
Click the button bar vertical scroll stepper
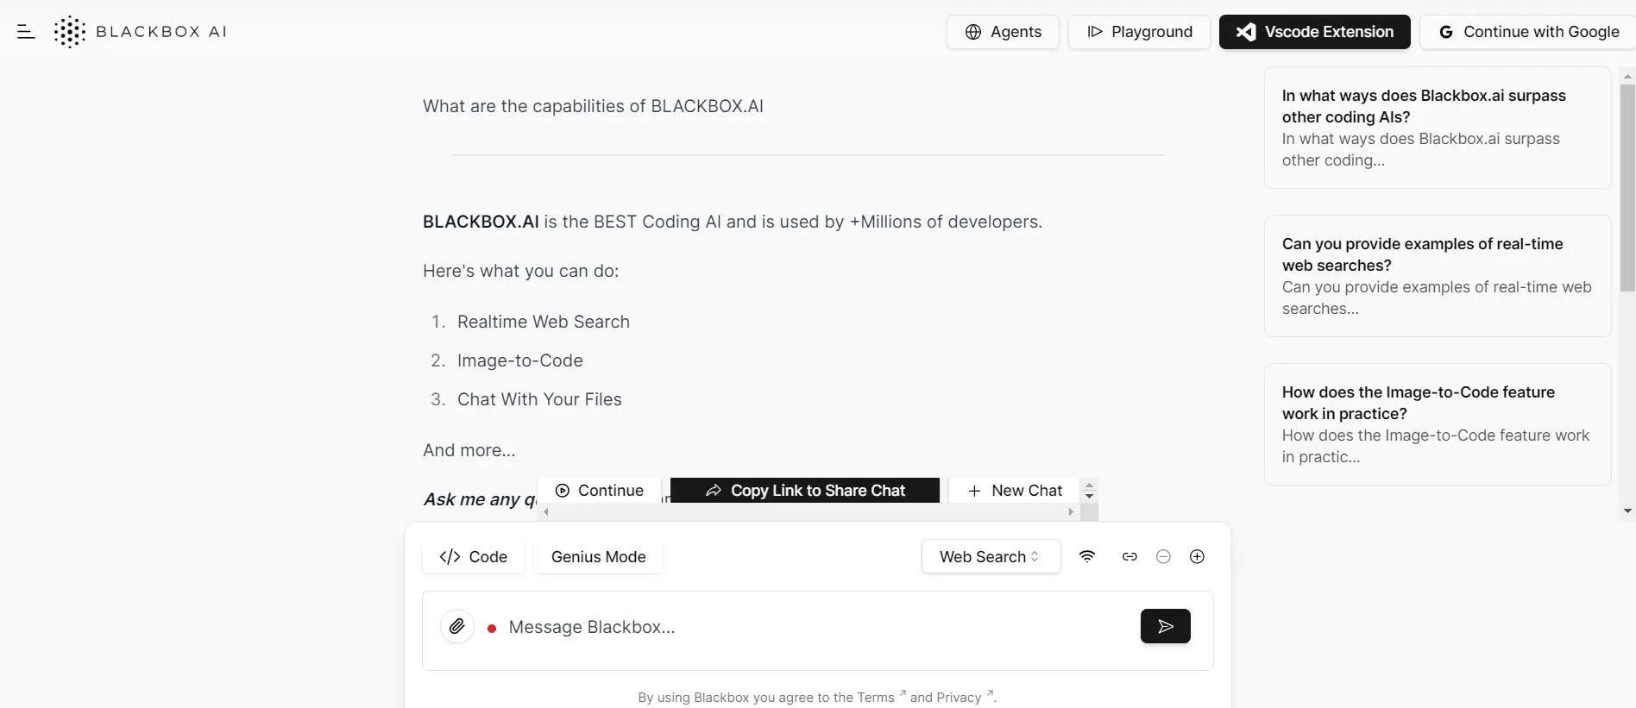[x=1089, y=491]
